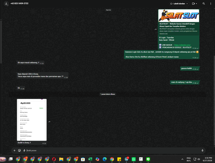
Task: Expand the video call options dropdown
Action: [x=197, y=4]
